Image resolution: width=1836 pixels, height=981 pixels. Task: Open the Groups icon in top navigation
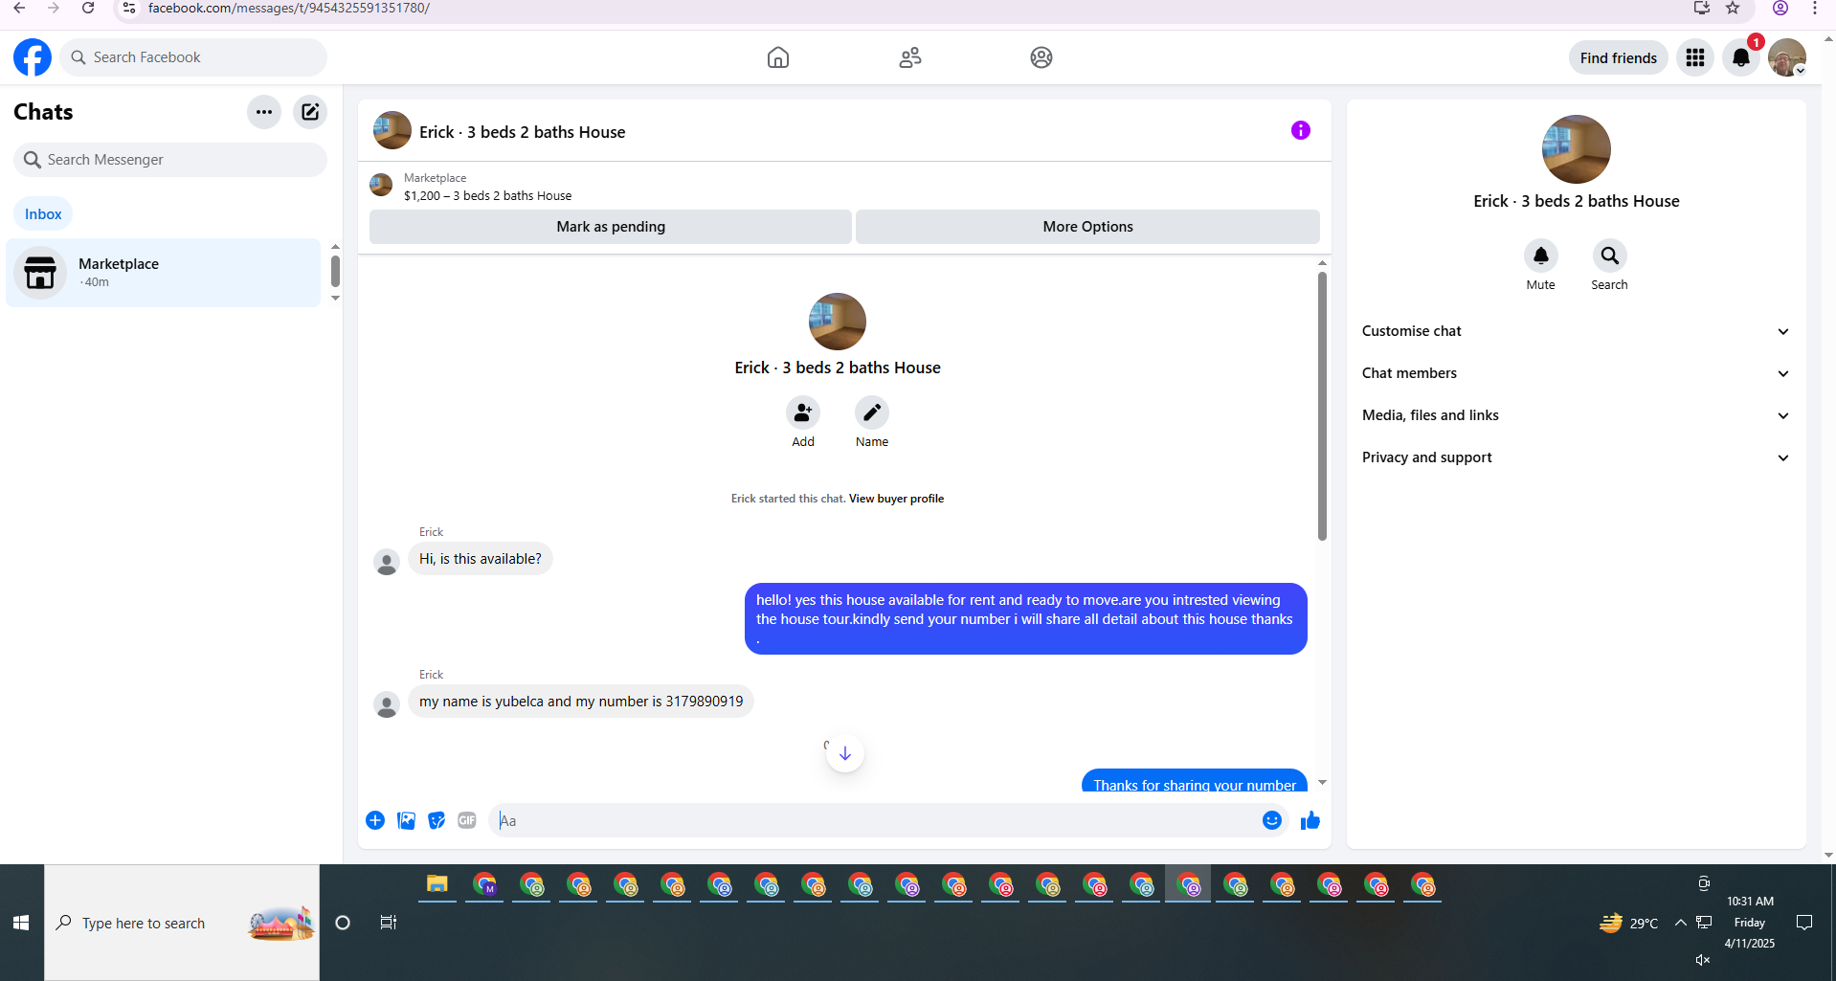tap(1041, 57)
